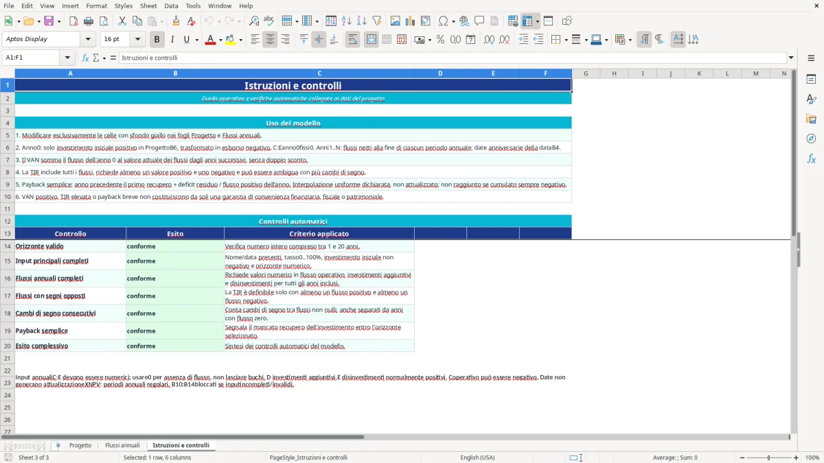
Task: Select row header 13
Action: pos(8,233)
